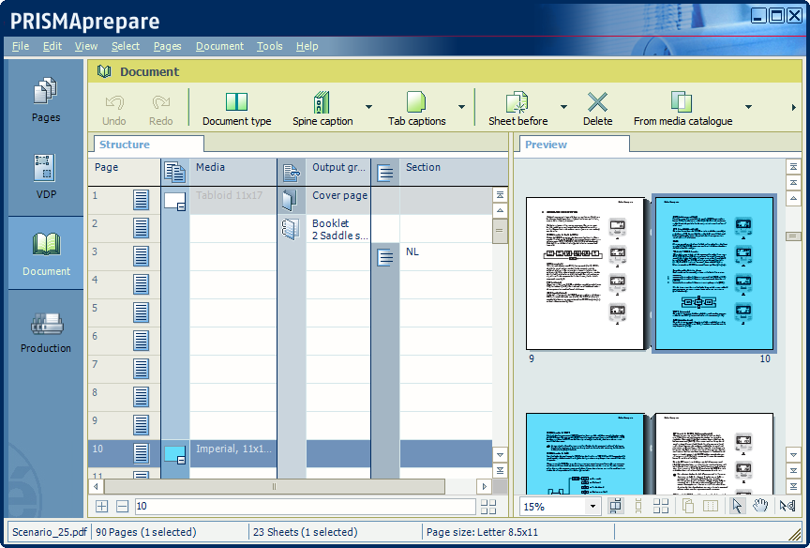Open the Pages menu
This screenshot has width=810, height=548.
[168, 46]
